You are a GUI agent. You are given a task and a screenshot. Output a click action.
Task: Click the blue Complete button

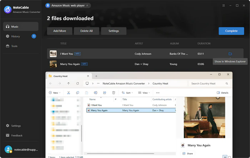(231, 31)
